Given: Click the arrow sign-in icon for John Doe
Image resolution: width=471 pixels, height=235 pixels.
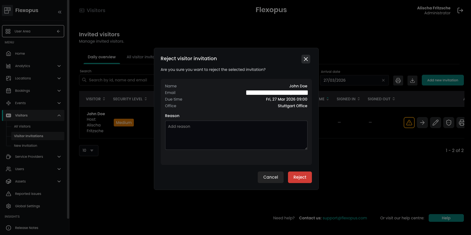Looking at the screenshot, I should 422,123.
